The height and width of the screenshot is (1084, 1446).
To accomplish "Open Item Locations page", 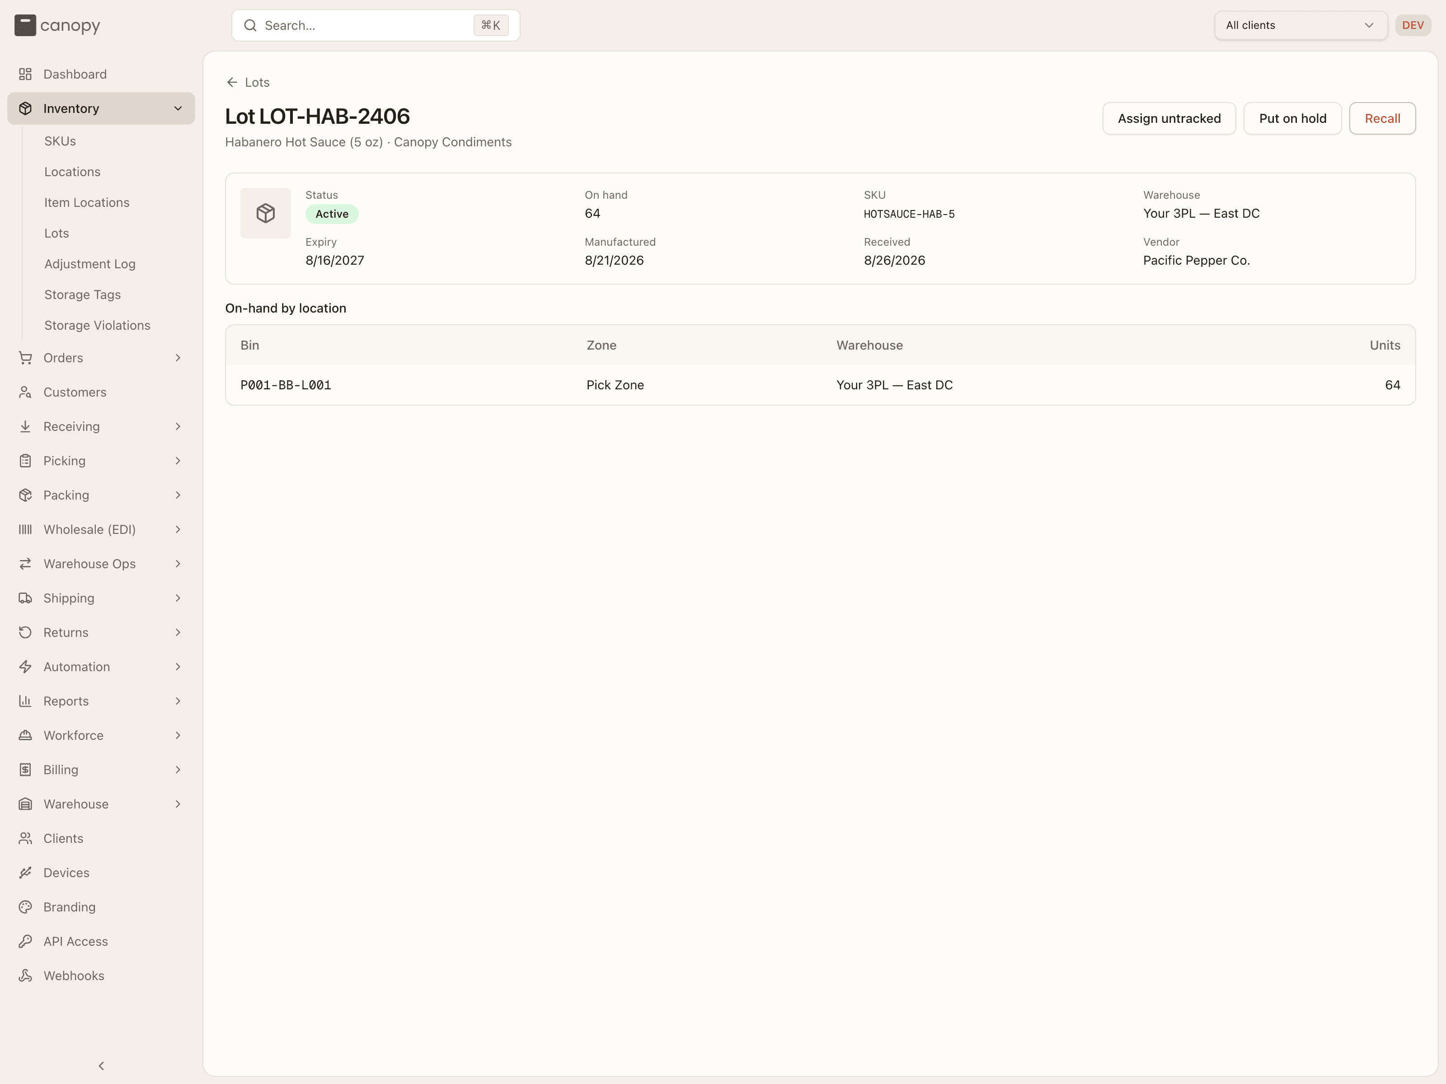I will click(87, 202).
